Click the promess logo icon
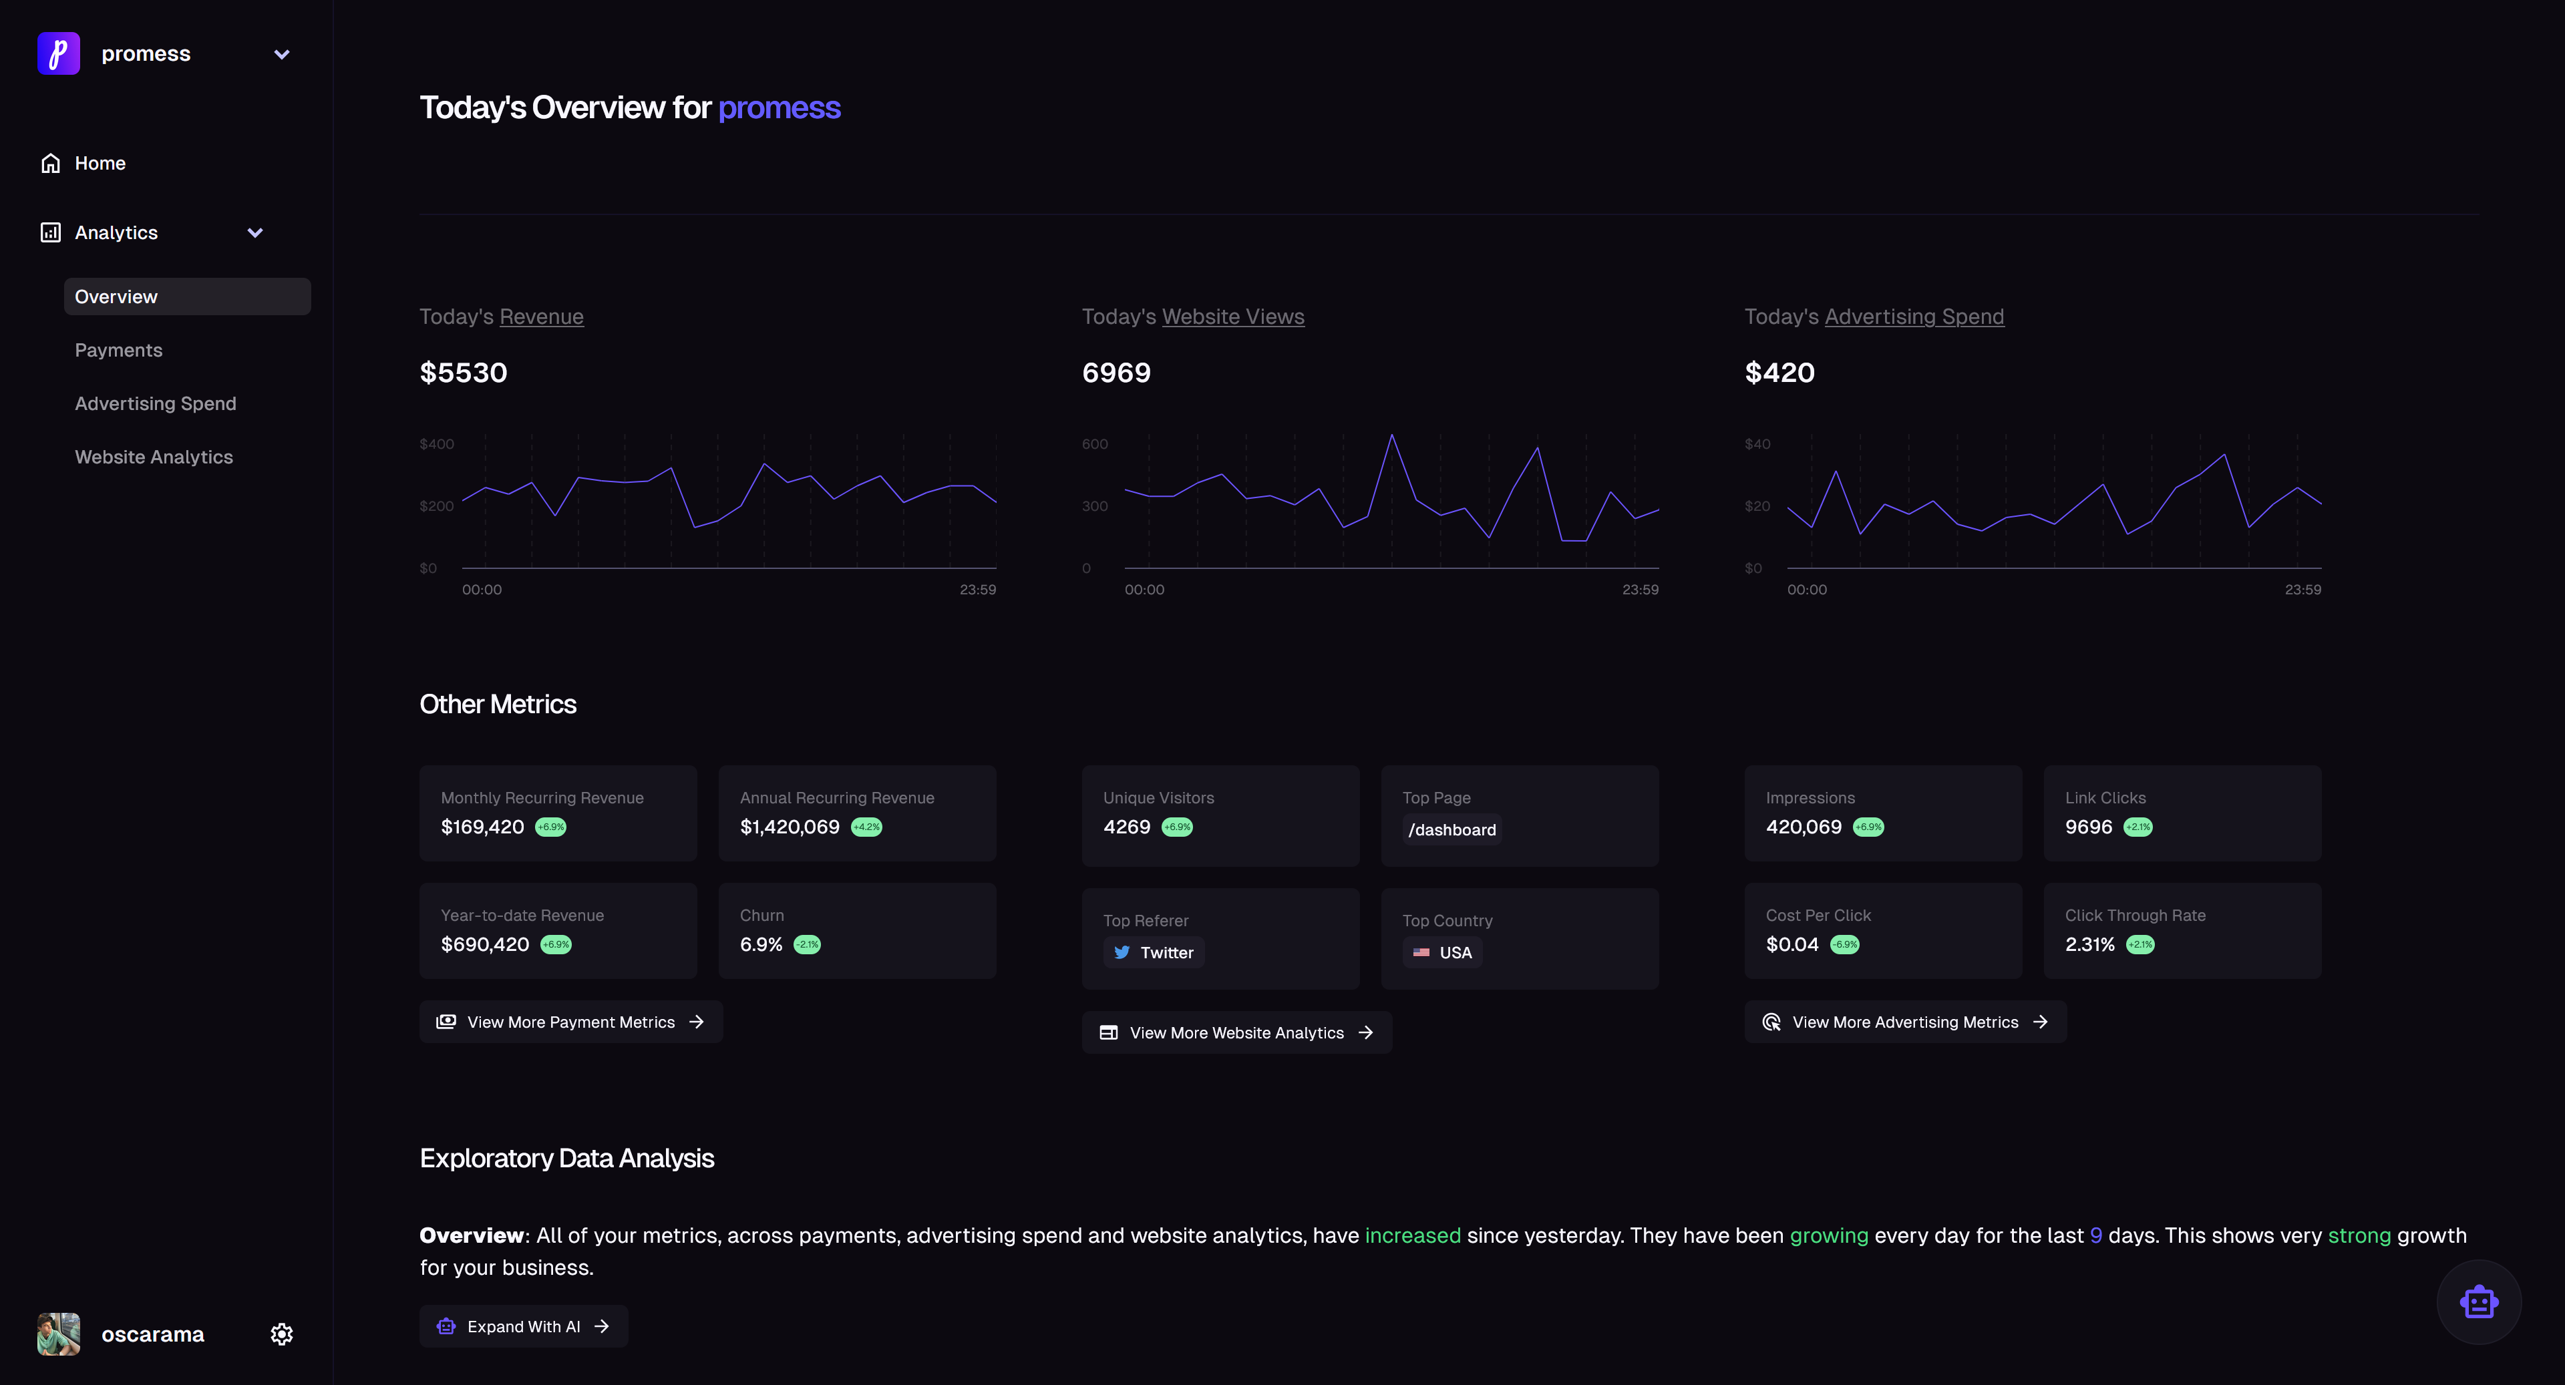The image size is (2565, 1385). tap(57, 54)
